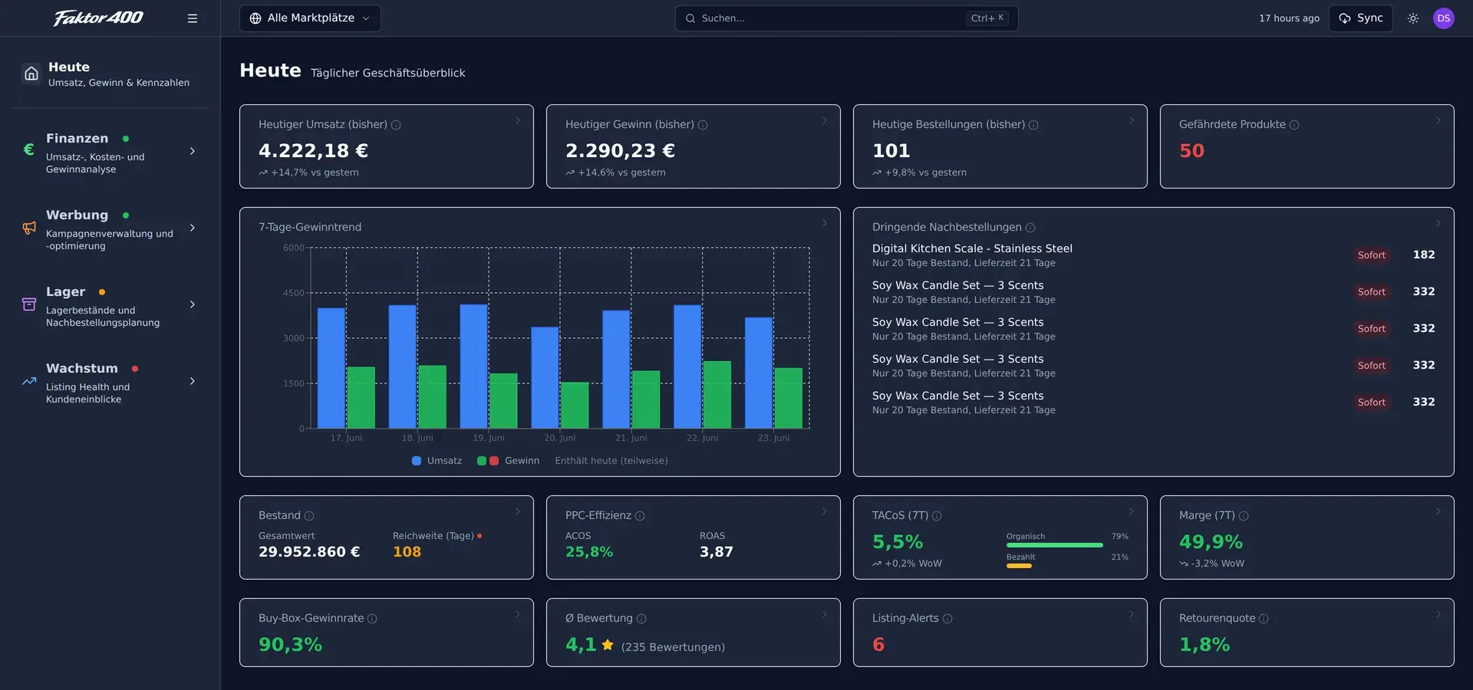The height and width of the screenshot is (690, 1473).
Task: Expand the Lager section chevron
Action: 193,304
